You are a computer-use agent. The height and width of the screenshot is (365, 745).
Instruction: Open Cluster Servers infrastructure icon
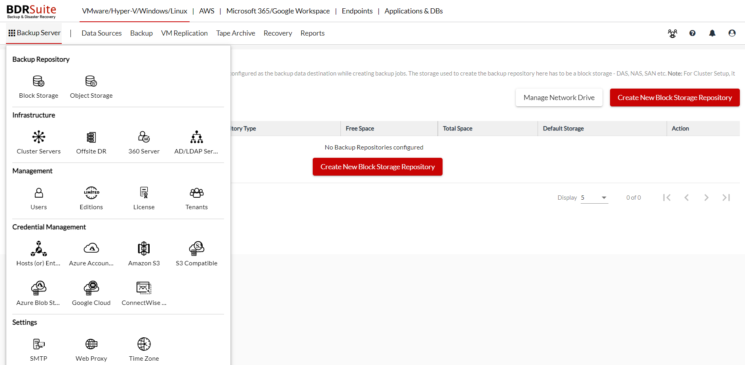38,137
